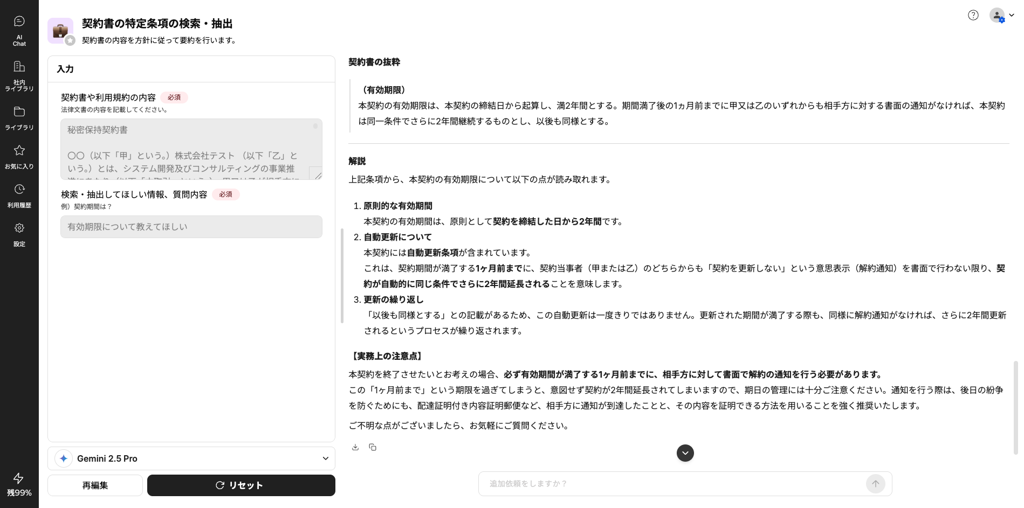This screenshot has width=1024, height=508.
Task: Click the 有効期限について教えてほしい query field
Action: pos(191,227)
